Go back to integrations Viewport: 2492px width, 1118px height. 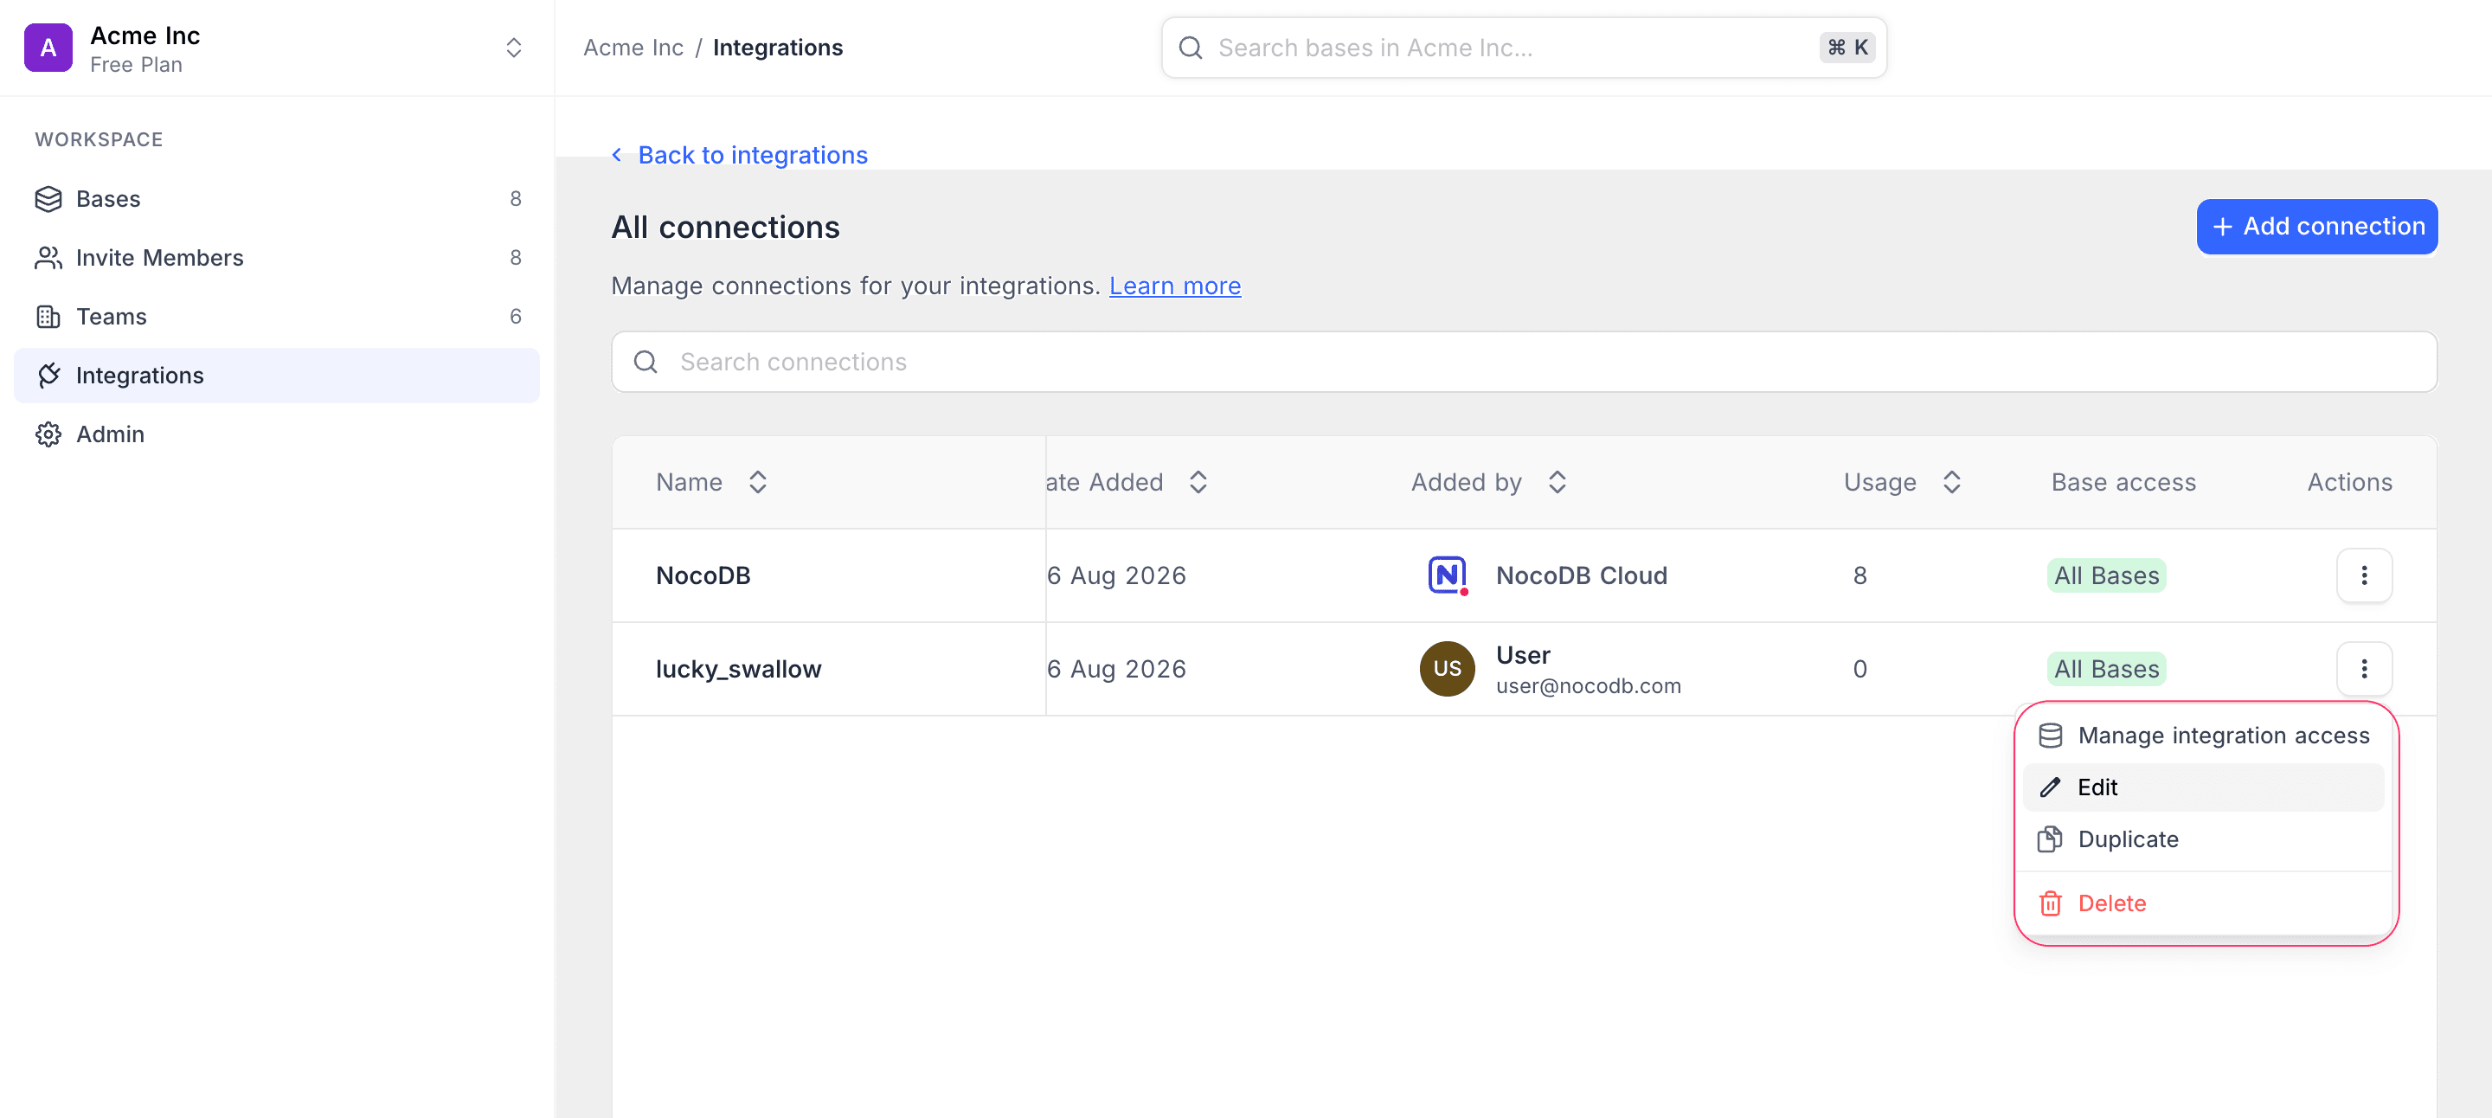coord(740,155)
